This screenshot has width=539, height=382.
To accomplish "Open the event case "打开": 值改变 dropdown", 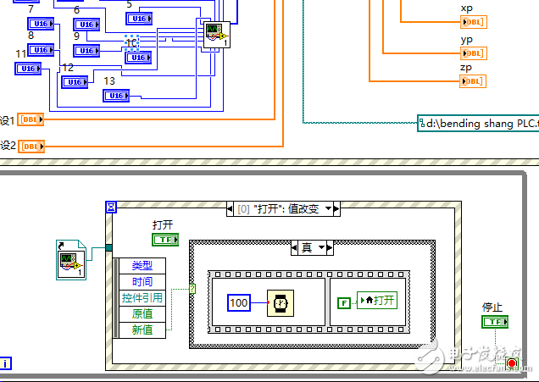I will 328,208.
